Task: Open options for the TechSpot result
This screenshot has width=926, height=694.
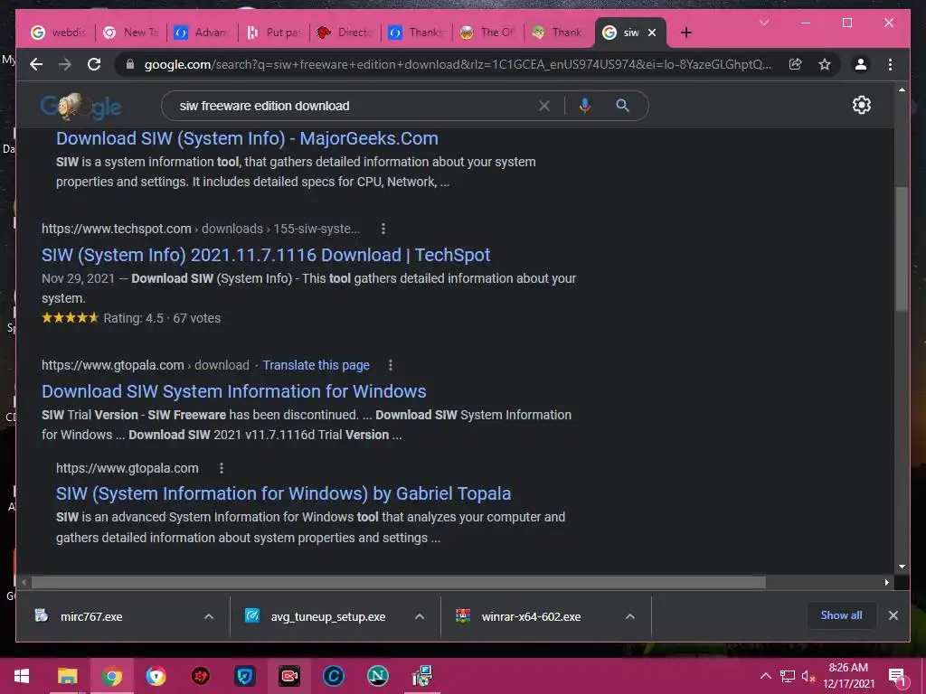Action: 383,229
